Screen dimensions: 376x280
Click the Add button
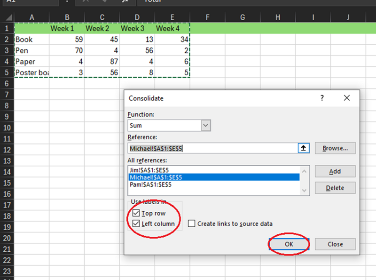click(x=335, y=171)
